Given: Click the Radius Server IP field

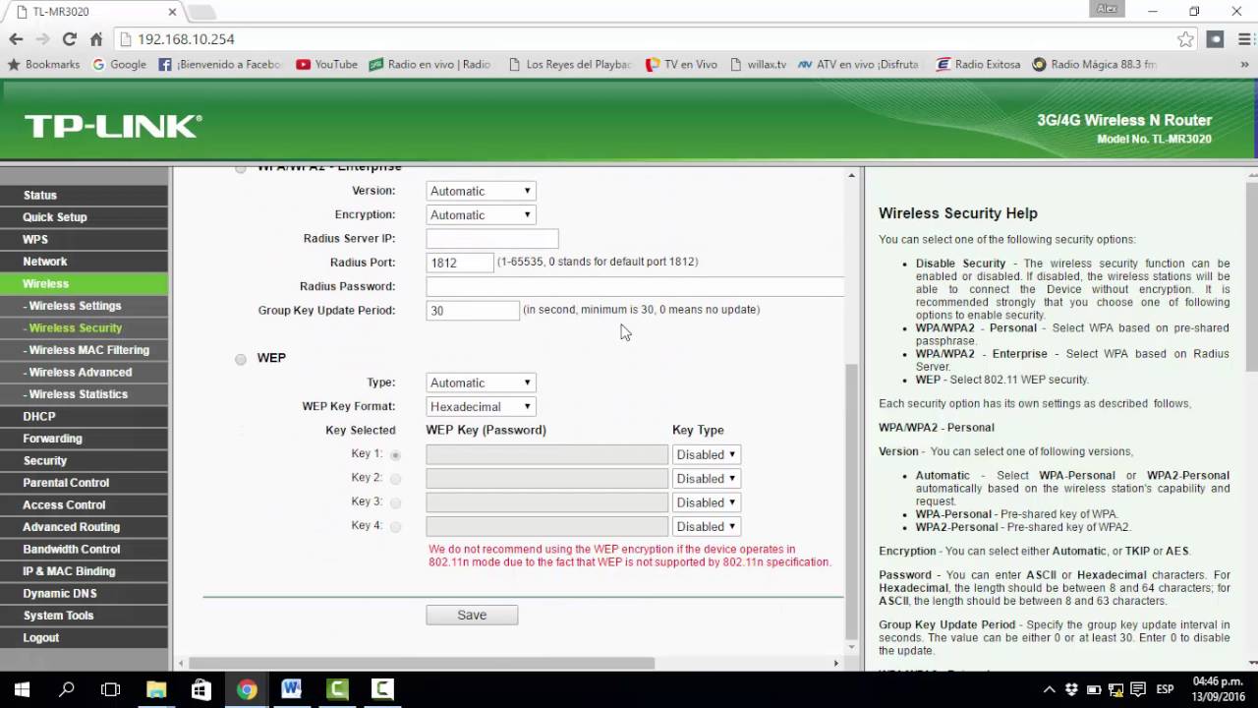Looking at the screenshot, I should [x=492, y=239].
